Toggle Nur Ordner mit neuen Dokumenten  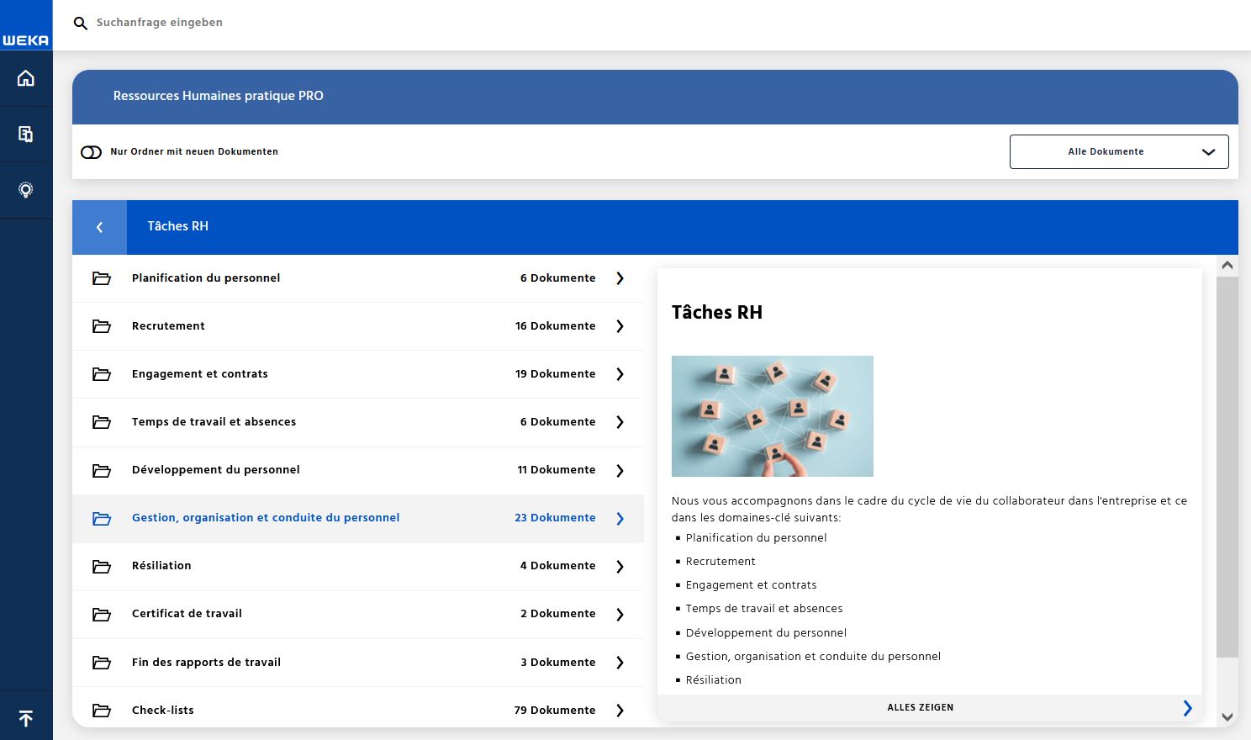(x=91, y=152)
